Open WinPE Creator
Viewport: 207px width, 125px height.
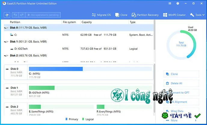click(174, 15)
